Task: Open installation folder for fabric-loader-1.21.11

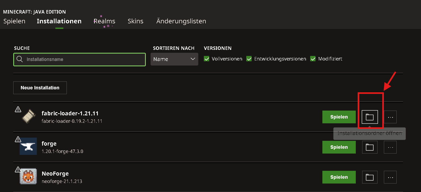Action: pyautogui.click(x=370, y=117)
